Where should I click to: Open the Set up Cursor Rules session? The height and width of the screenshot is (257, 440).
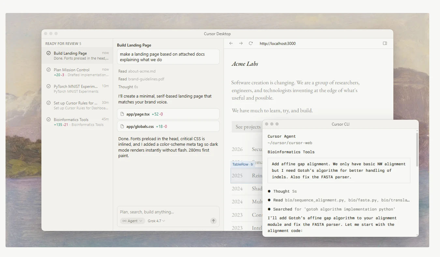click(77, 105)
